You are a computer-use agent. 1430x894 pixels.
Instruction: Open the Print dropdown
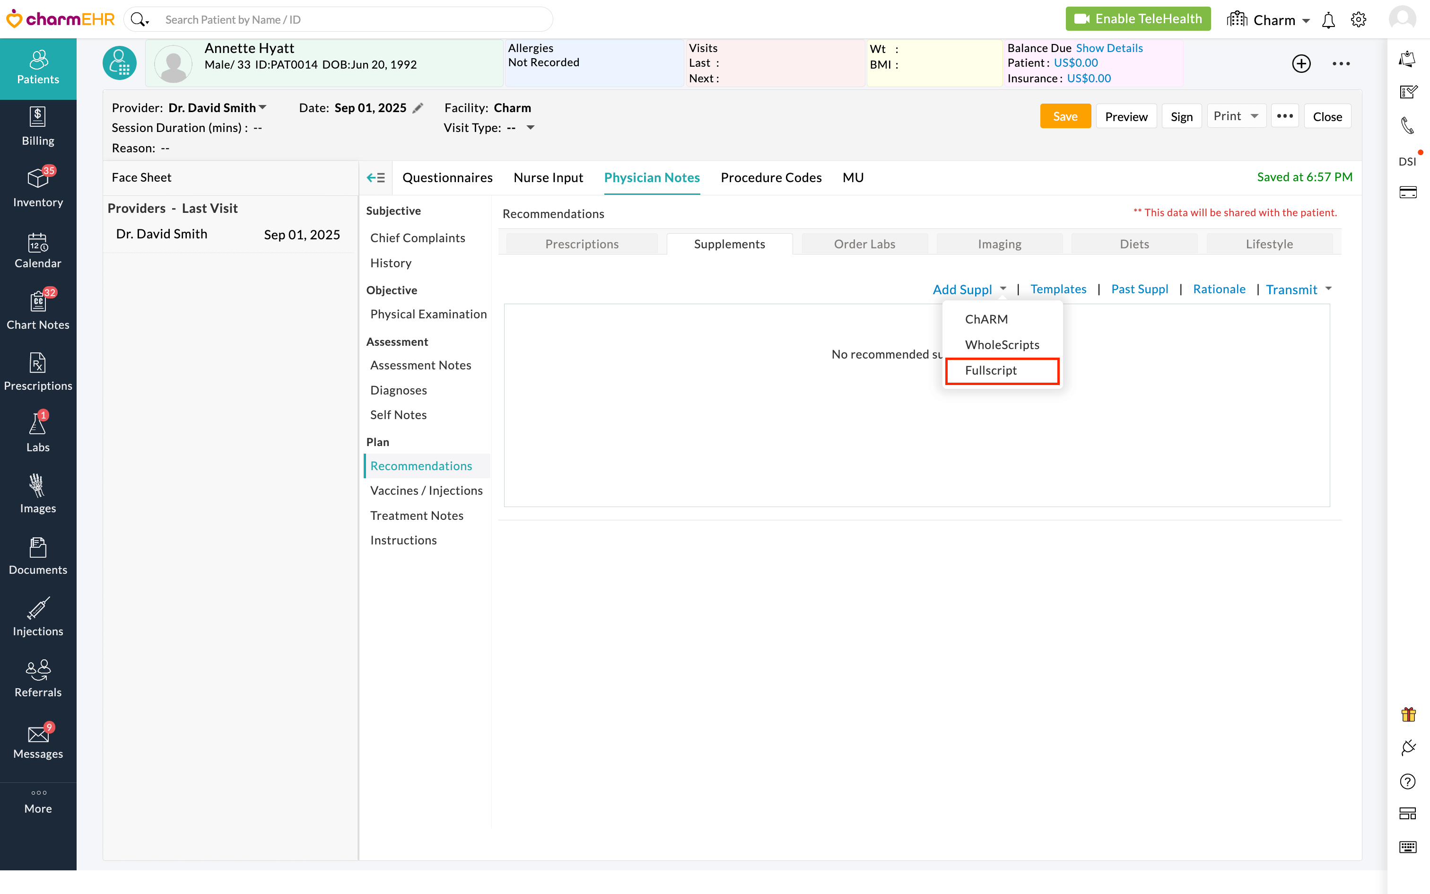pyautogui.click(x=1236, y=116)
